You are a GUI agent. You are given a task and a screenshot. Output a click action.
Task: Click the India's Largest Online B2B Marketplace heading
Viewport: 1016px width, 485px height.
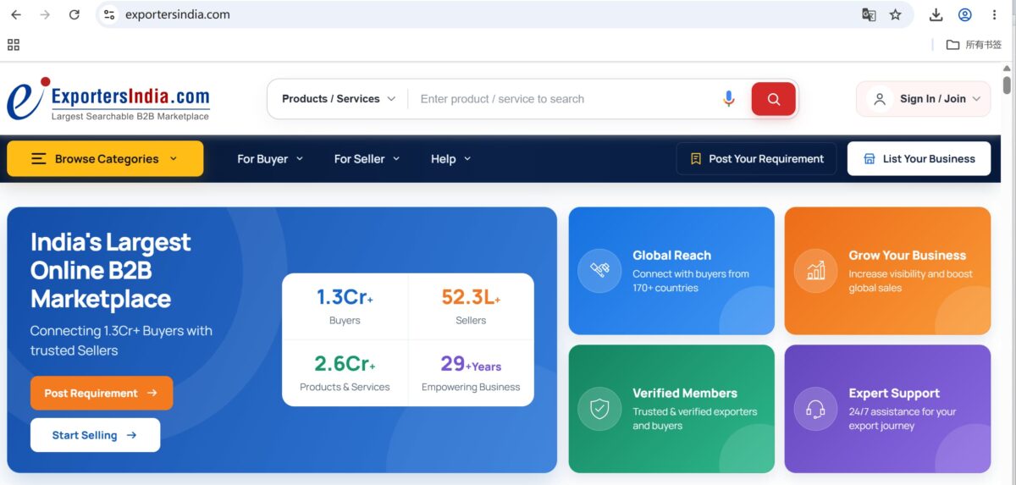click(x=111, y=270)
